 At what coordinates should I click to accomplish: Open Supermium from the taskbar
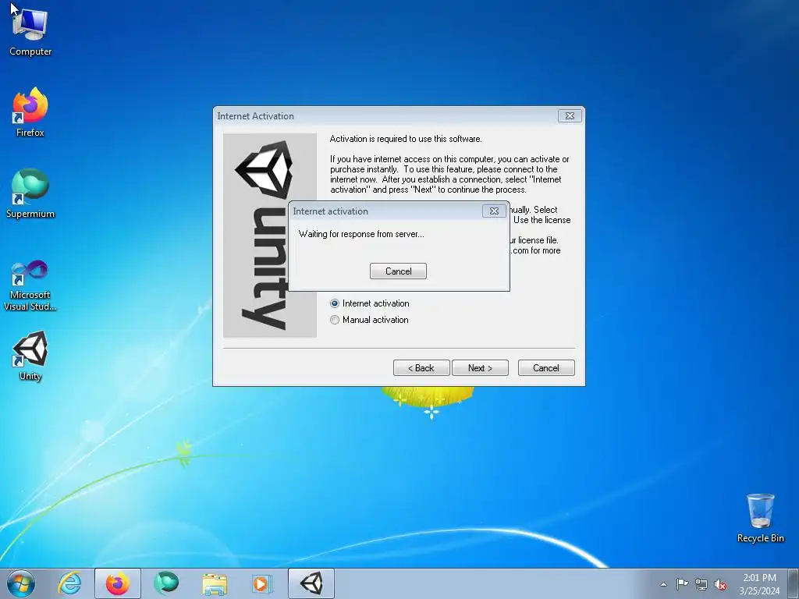click(166, 583)
